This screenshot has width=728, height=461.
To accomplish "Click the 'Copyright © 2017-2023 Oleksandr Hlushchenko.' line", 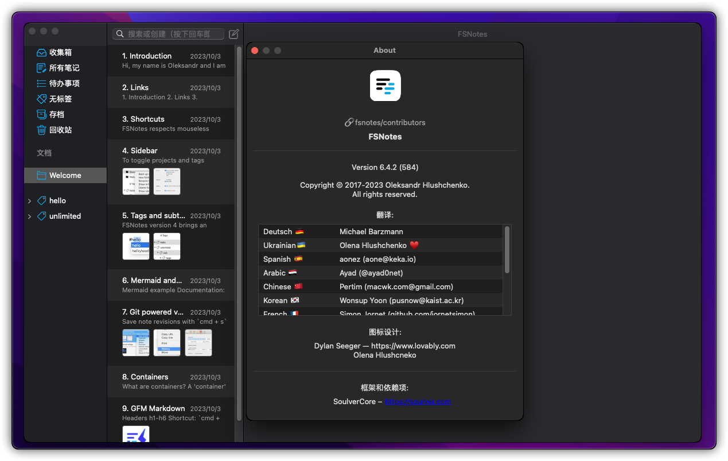I will [385, 185].
